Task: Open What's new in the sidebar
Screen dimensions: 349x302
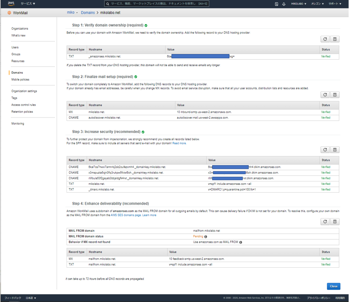Action: [x=18, y=36]
